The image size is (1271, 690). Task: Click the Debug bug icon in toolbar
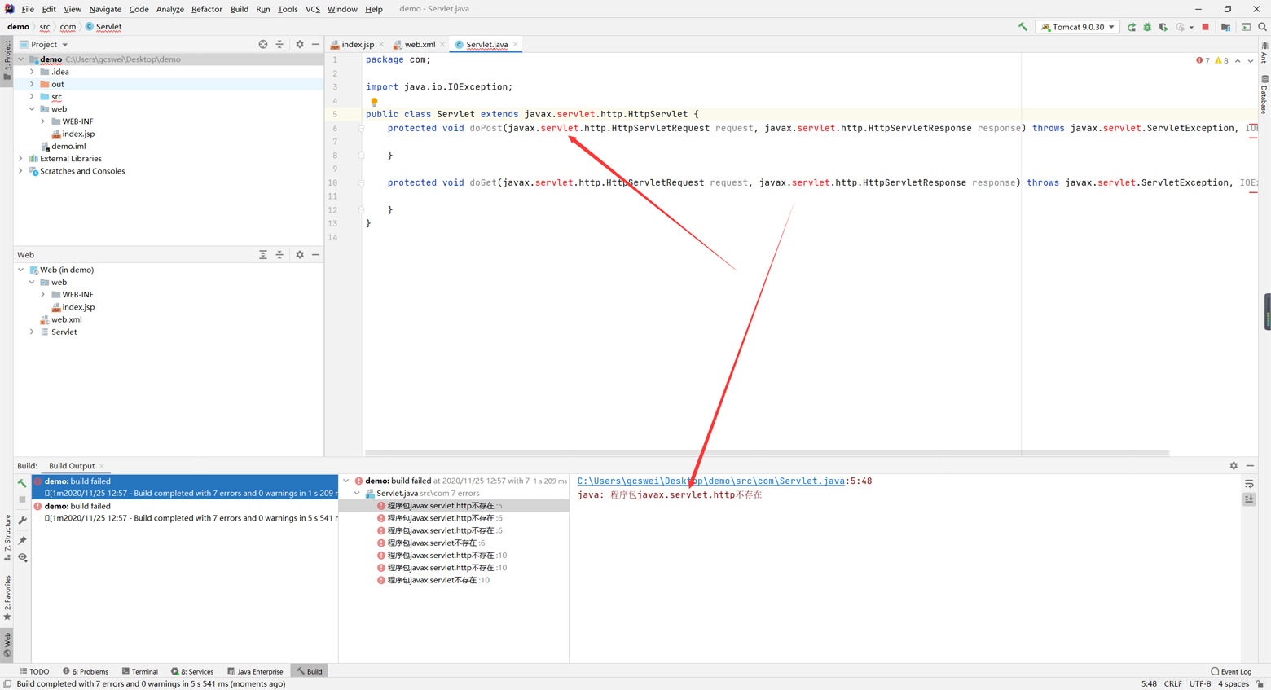1147,27
